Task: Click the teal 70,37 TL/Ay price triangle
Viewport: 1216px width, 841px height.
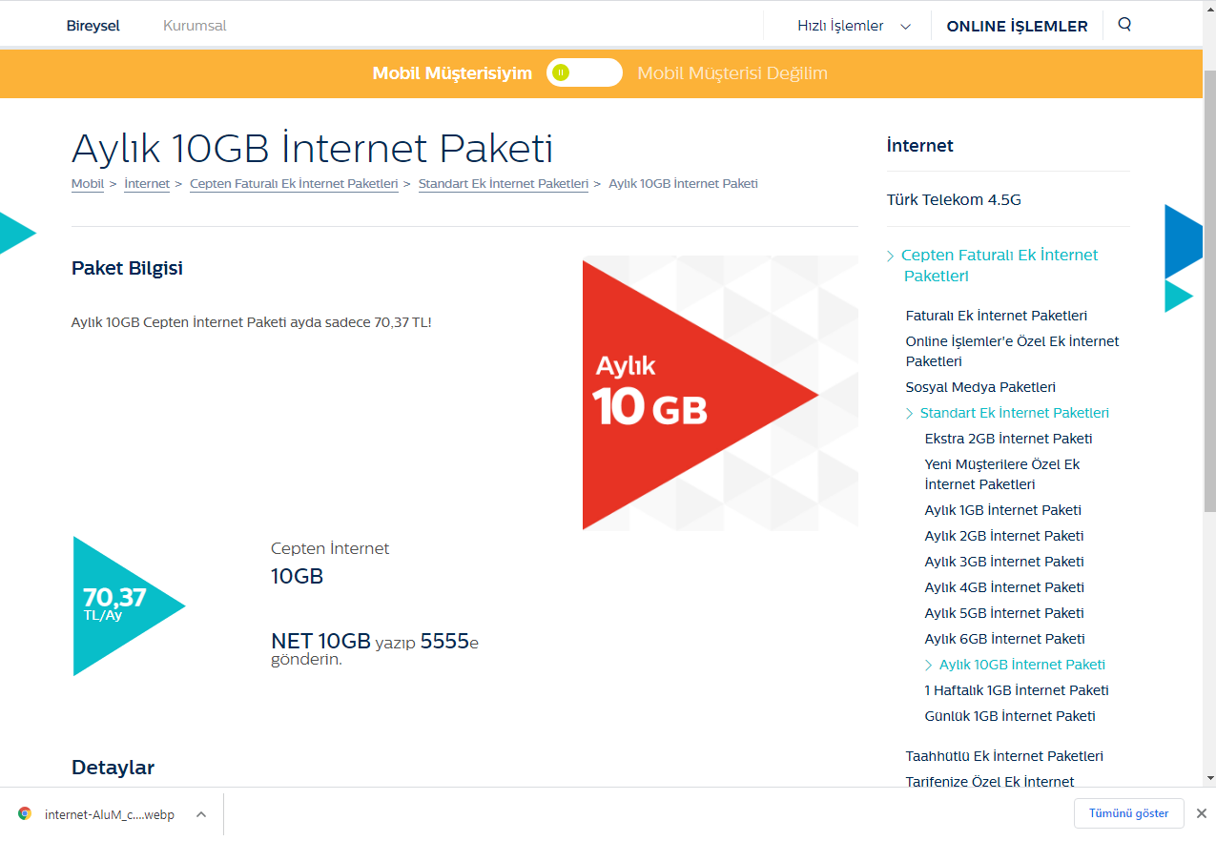Action: click(x=119, y=605)
